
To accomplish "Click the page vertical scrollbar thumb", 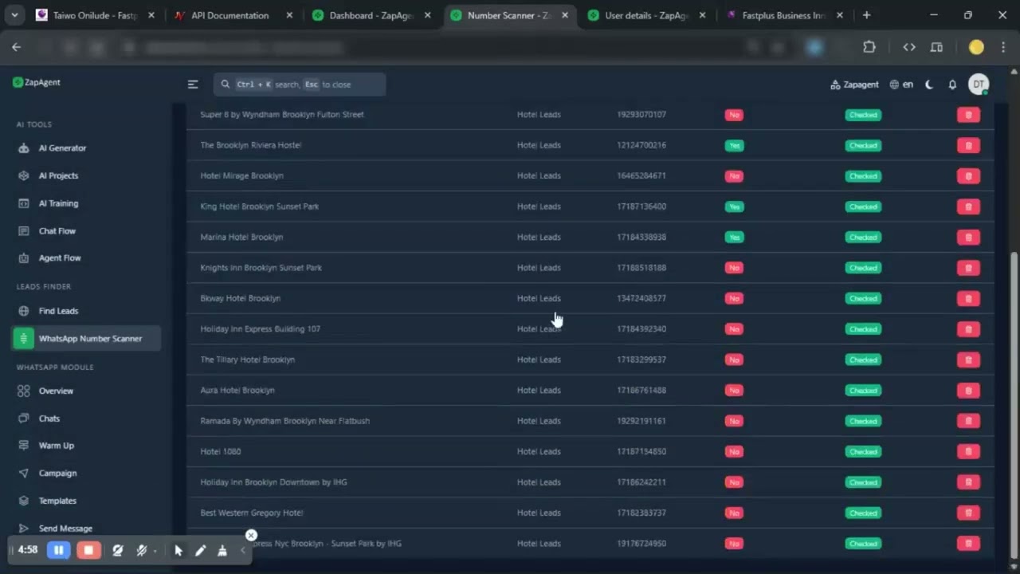I will (x=1014, y=406).
